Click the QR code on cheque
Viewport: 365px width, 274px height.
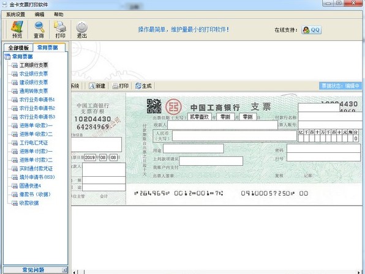coord(154,106)
